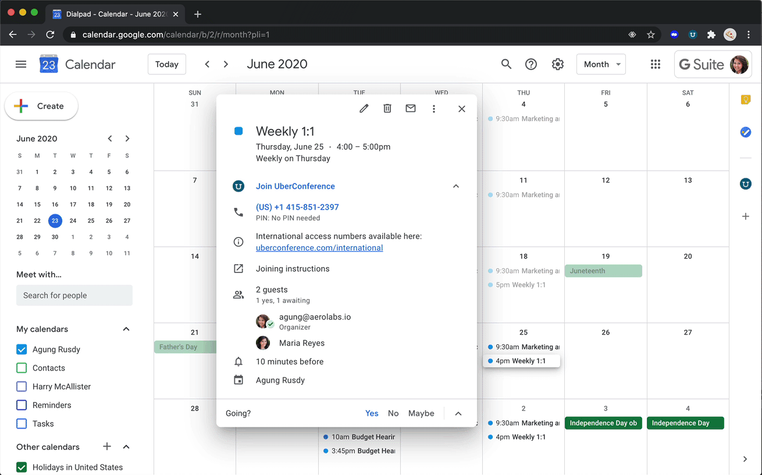Image resolution: width=762 pixels, height=475 pixels.
Task: Open the Father's Day event
Action: click(x=185, y=347)
